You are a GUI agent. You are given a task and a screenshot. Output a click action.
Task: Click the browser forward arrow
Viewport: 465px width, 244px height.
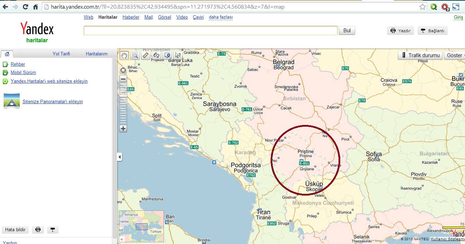pyautogui.click(x=15, y=7)
